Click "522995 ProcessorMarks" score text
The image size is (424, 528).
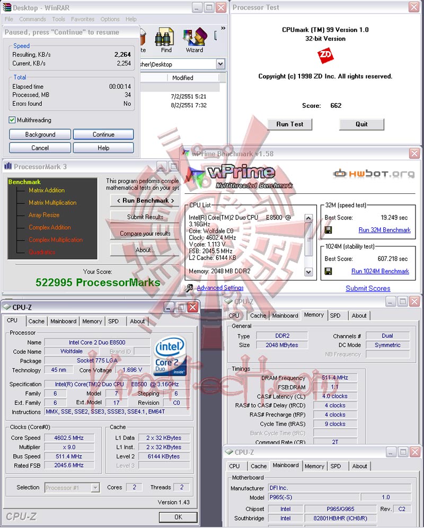coord(98,283)
